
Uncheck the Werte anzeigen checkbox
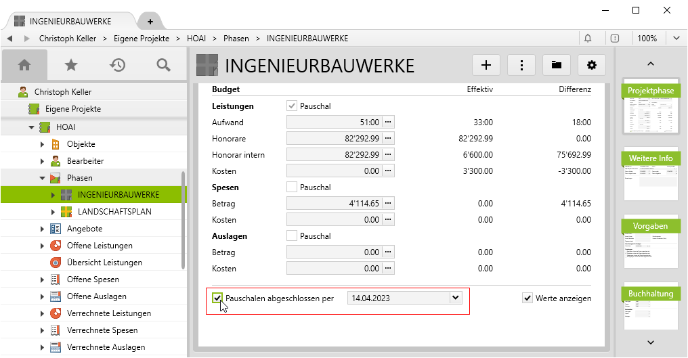tap(528, 298)
